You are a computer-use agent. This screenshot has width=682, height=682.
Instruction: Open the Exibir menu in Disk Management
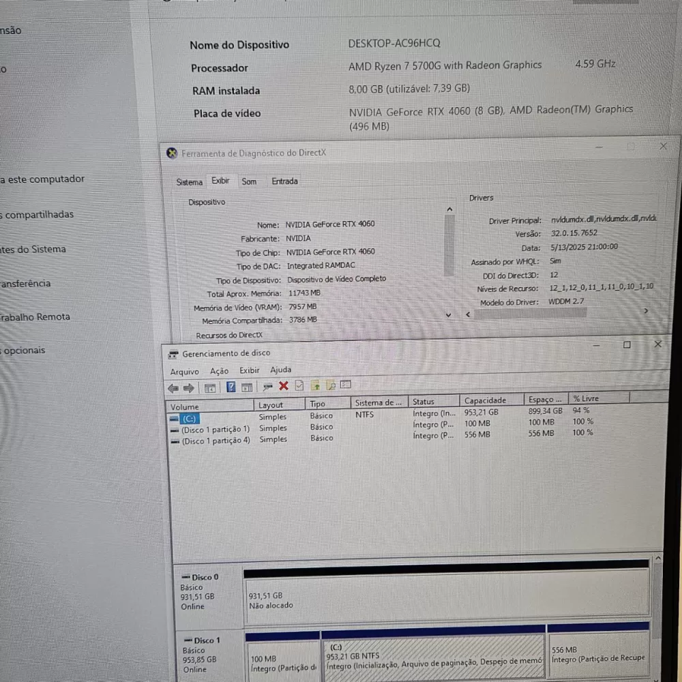tap(249, 370)
